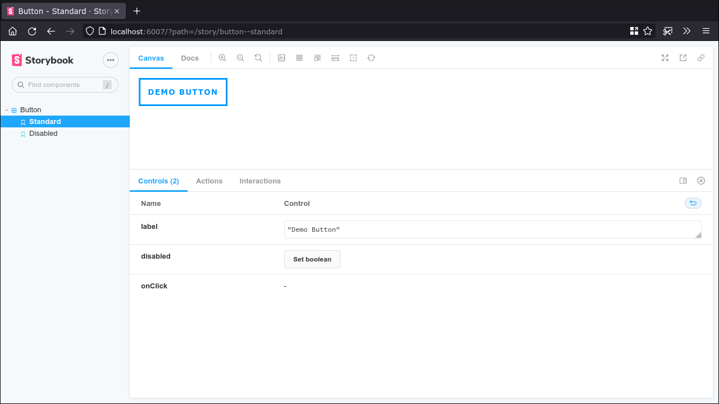This screenshot has width=719, height=404.
Task: Reset the canvas zoom level
Action: (258, 58)
